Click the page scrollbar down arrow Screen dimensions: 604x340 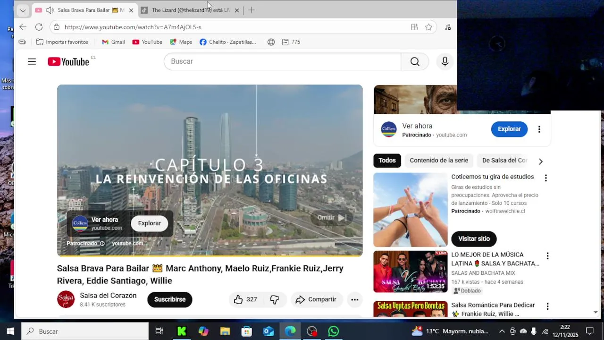coord(596,312)
